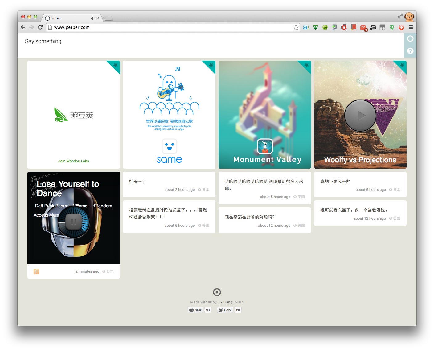Click the 'Say something' input box
Viewport: 434px width, 350px height.
(211, 45)
